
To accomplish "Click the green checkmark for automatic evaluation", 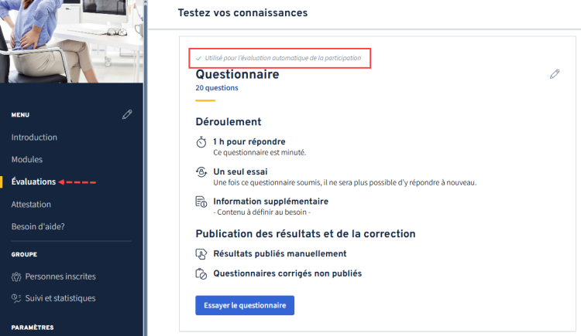I will coord(199,58).
